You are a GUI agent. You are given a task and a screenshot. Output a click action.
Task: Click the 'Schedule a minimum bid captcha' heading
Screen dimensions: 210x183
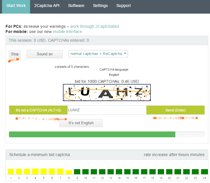point(39,155)
